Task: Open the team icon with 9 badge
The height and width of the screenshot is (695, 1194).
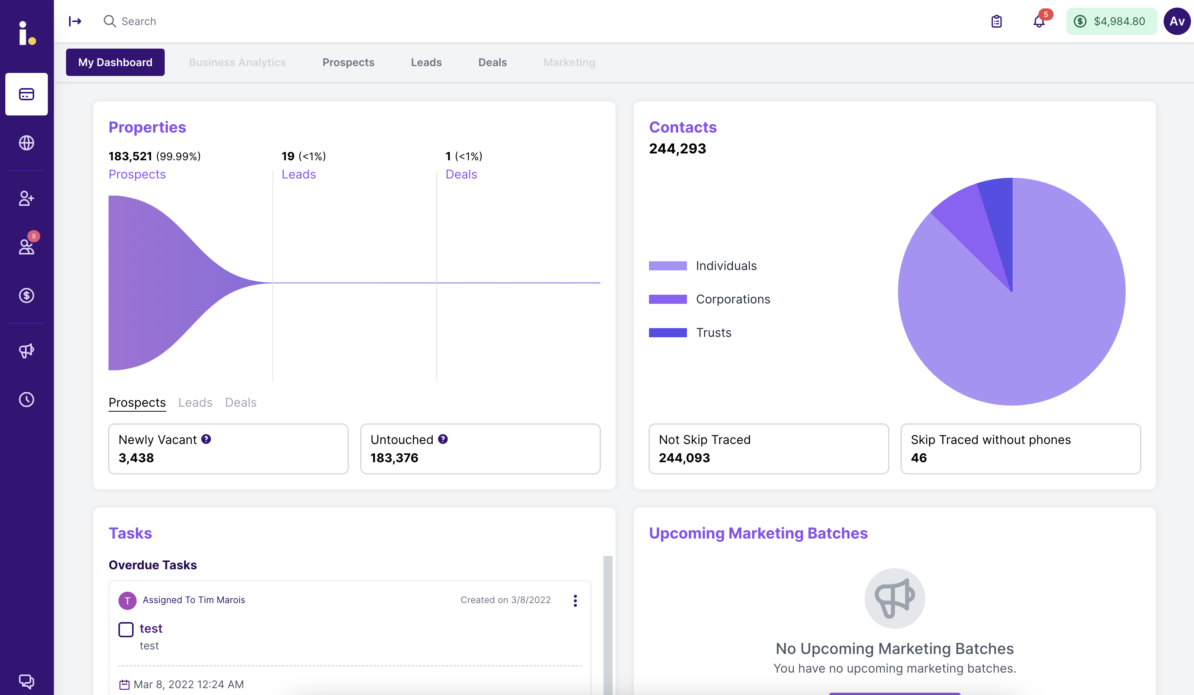Action: (x=27, y=246)
